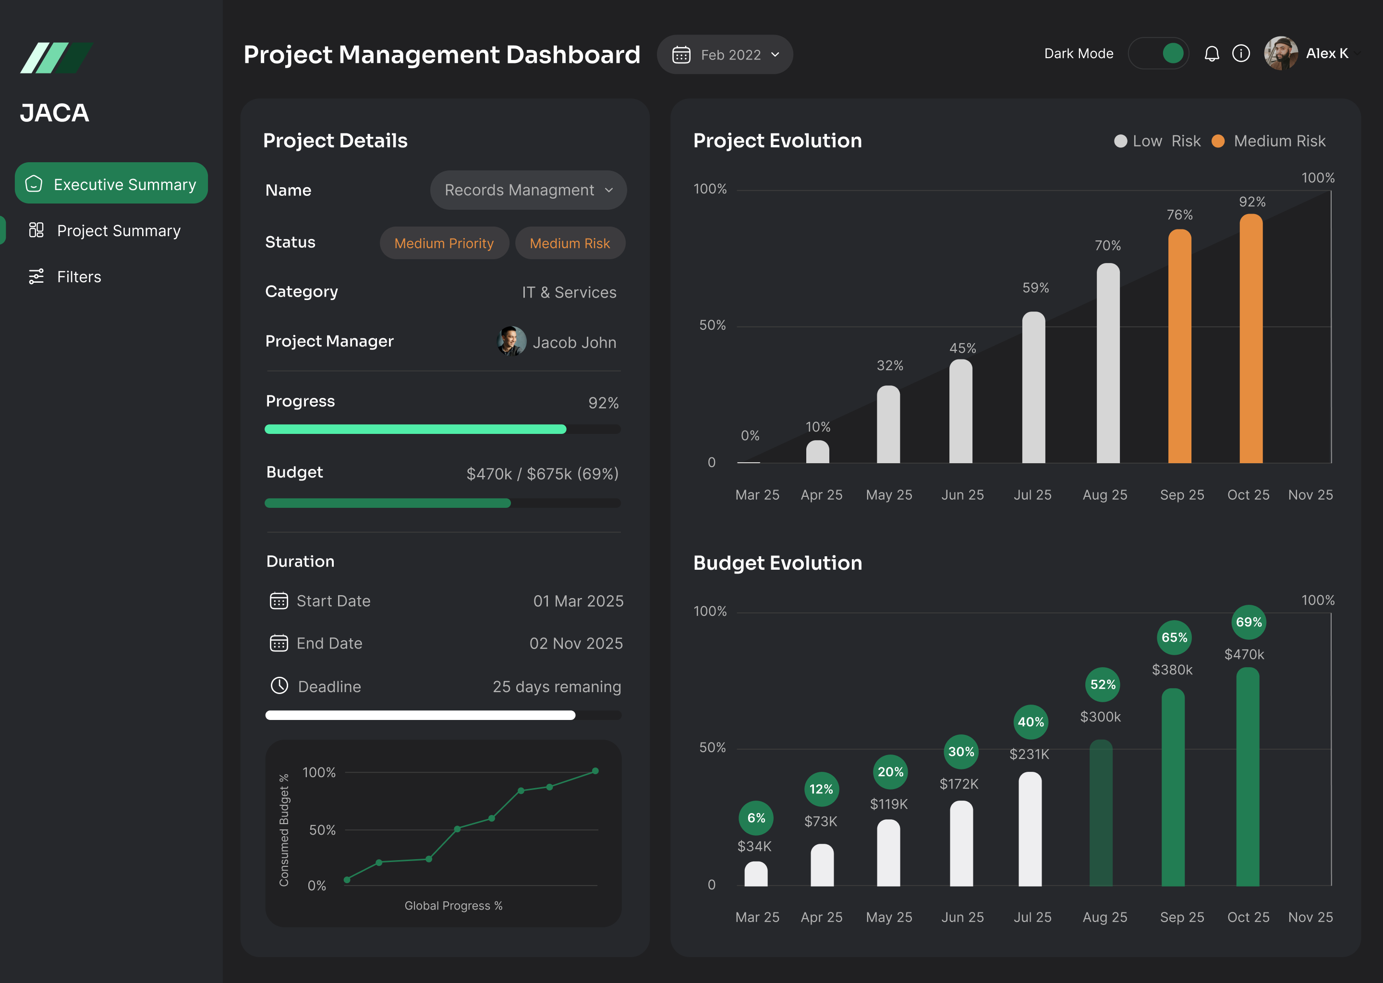This screenshot has width=1383, height=983.
Task: Click the info circle icon
Action: point(1241,54)
